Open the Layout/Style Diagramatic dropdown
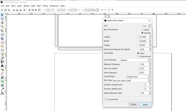Screen dimensions: 186x111 click(x=139, y=76)
